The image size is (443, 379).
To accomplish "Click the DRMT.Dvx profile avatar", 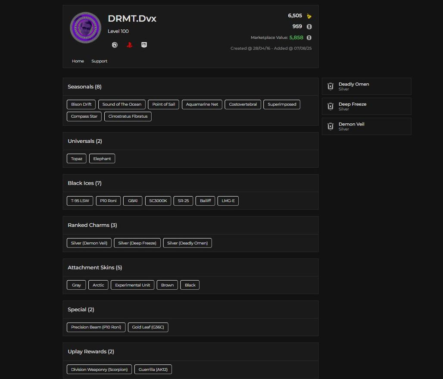I will click(85, 28).
